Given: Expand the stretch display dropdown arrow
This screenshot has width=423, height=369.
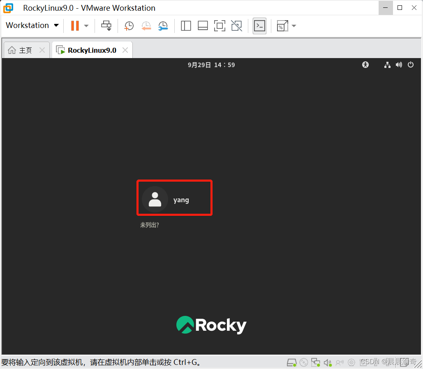Looking at the screenshot, I should click(x=294, y=26).
